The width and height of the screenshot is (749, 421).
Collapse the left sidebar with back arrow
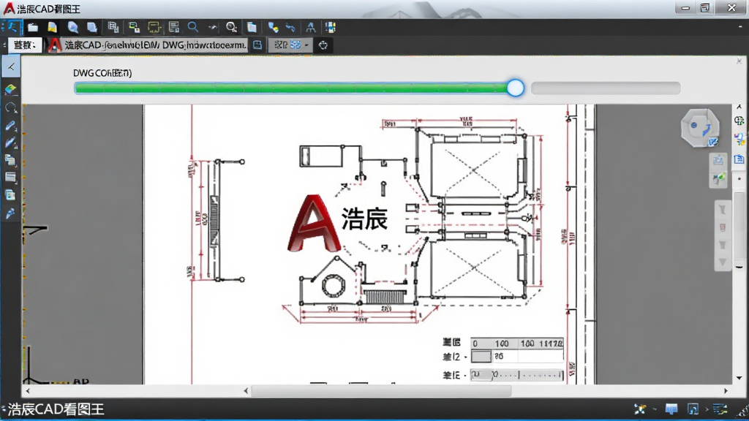click(x=11, y=67)
